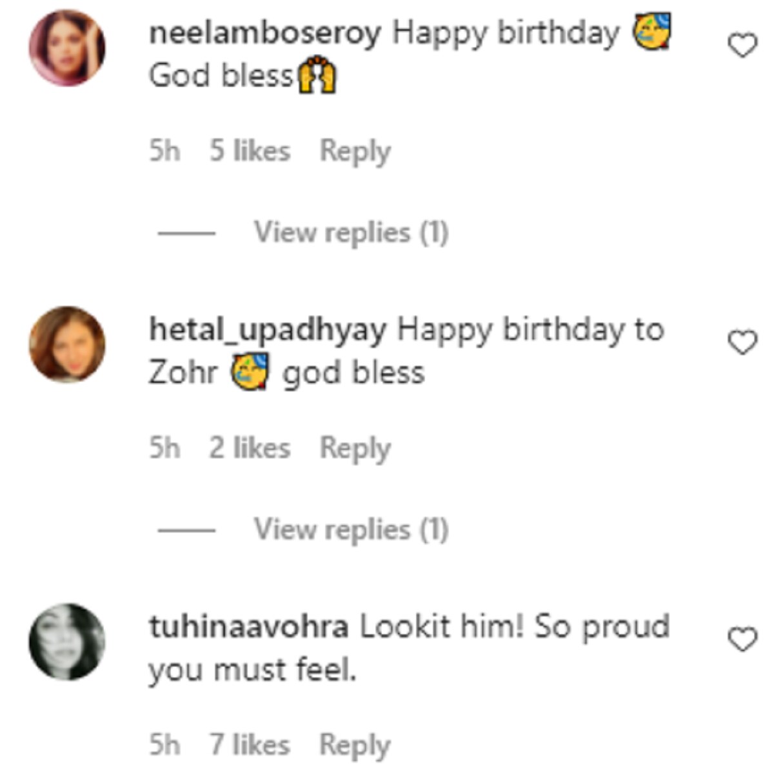The height and width of the screenshot is (781, 774).
Task: Click the 5h timestamp on hetal_upadhyay's comment
Action: [x=164, y=449]
